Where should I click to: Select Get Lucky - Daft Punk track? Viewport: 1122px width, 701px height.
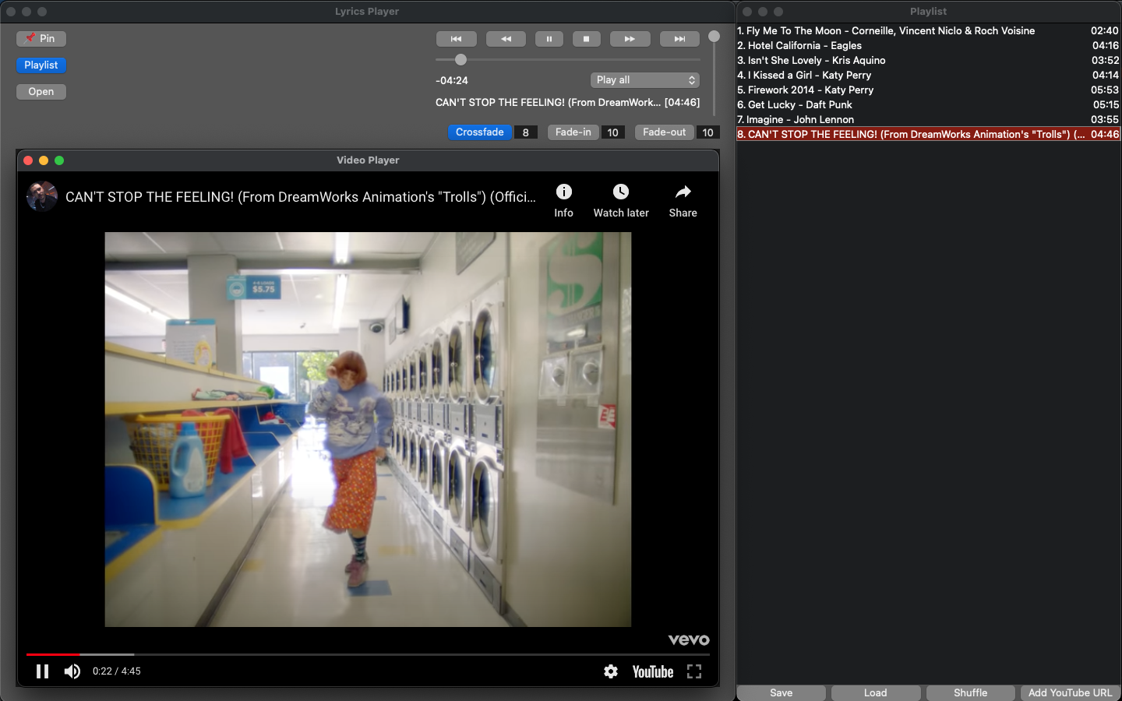coord(928,105)
